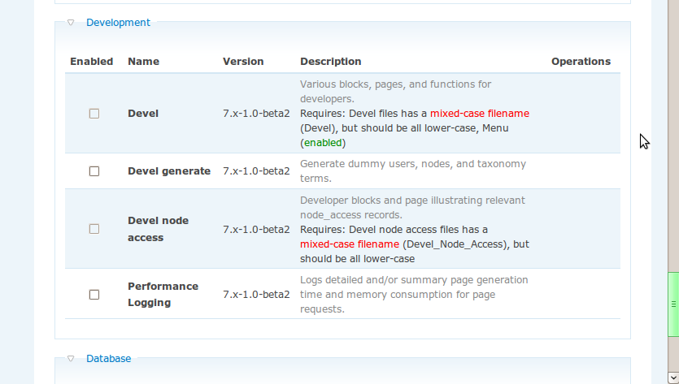Click the green vertical scrollbar thumb
Screen dimensions: 679x384
(x=673, y=304)
